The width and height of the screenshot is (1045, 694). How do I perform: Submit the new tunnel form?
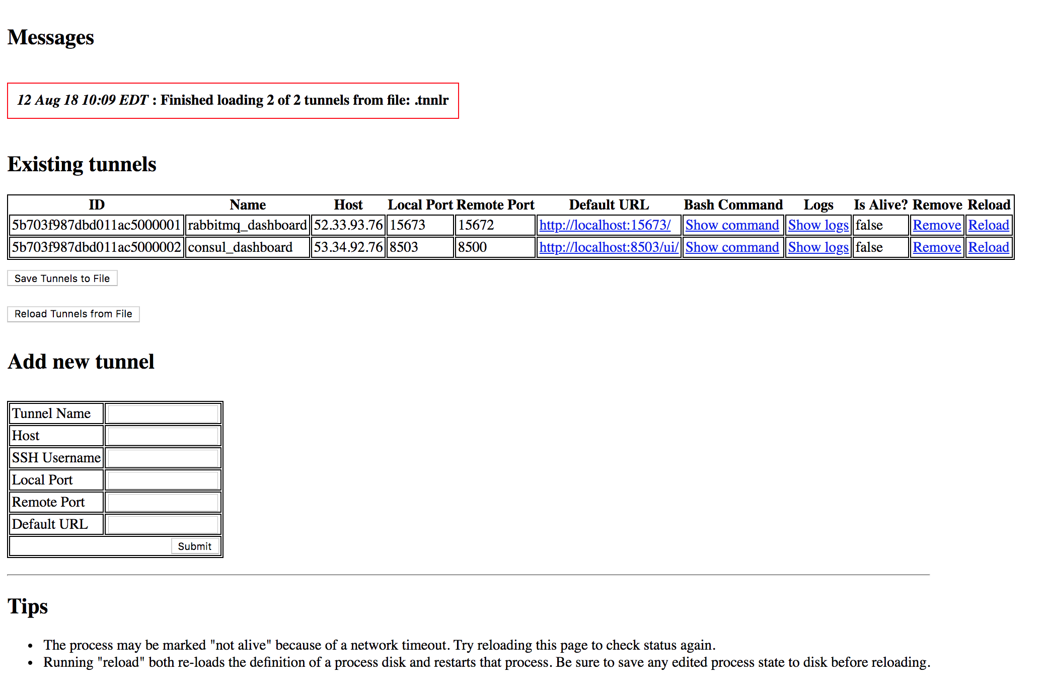tap(195, 546)
